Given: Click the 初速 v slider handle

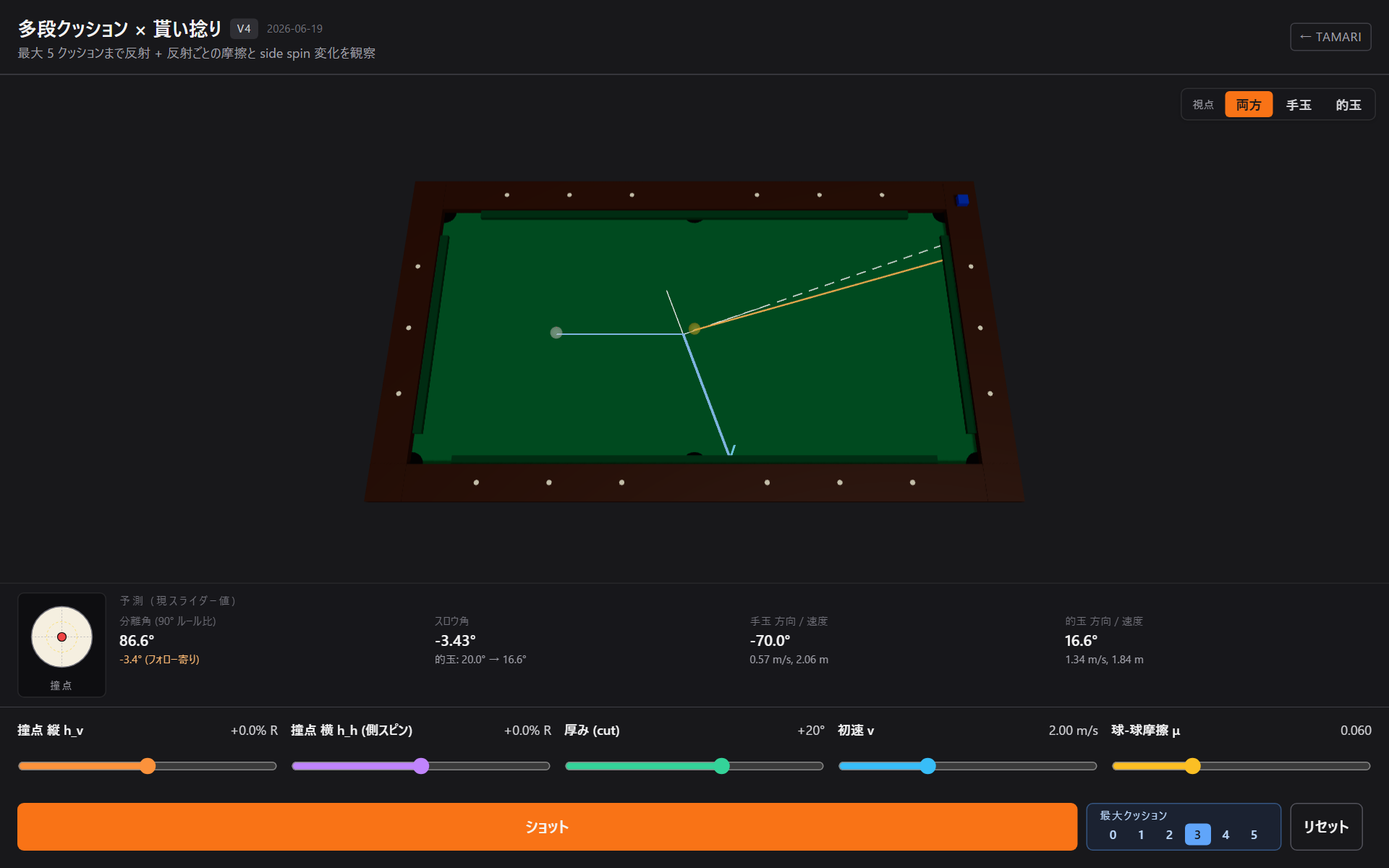Looking at the screenshot, I should [x=927, y=766].
